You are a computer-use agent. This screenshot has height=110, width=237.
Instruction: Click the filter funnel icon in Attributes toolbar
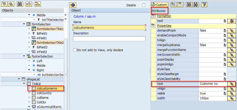pyautogui.click(x=204, y=5)
